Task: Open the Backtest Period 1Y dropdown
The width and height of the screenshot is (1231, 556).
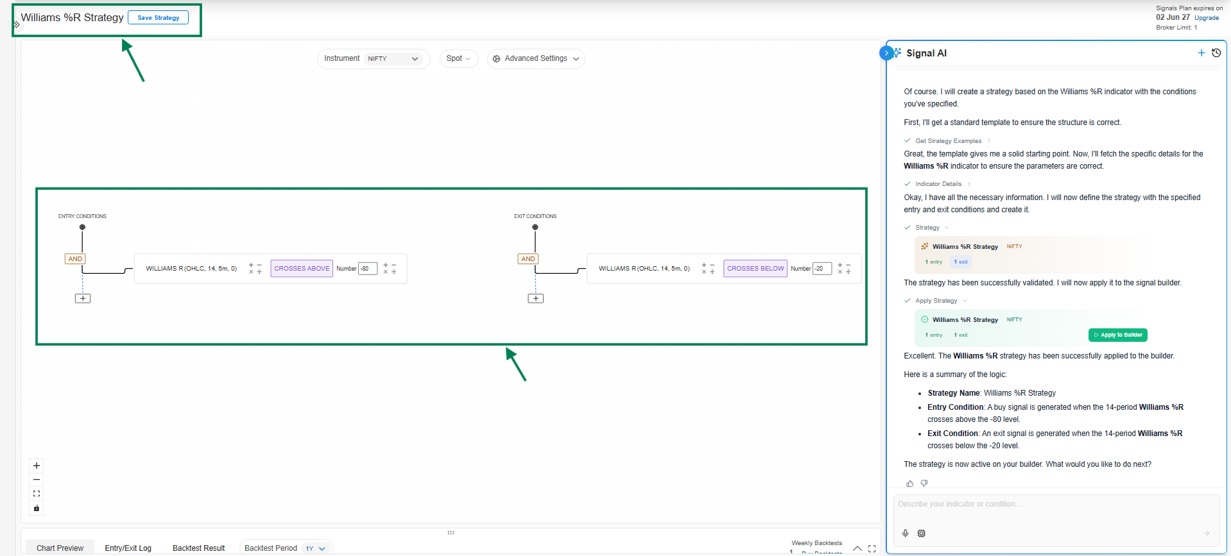Action: (315, 548)
